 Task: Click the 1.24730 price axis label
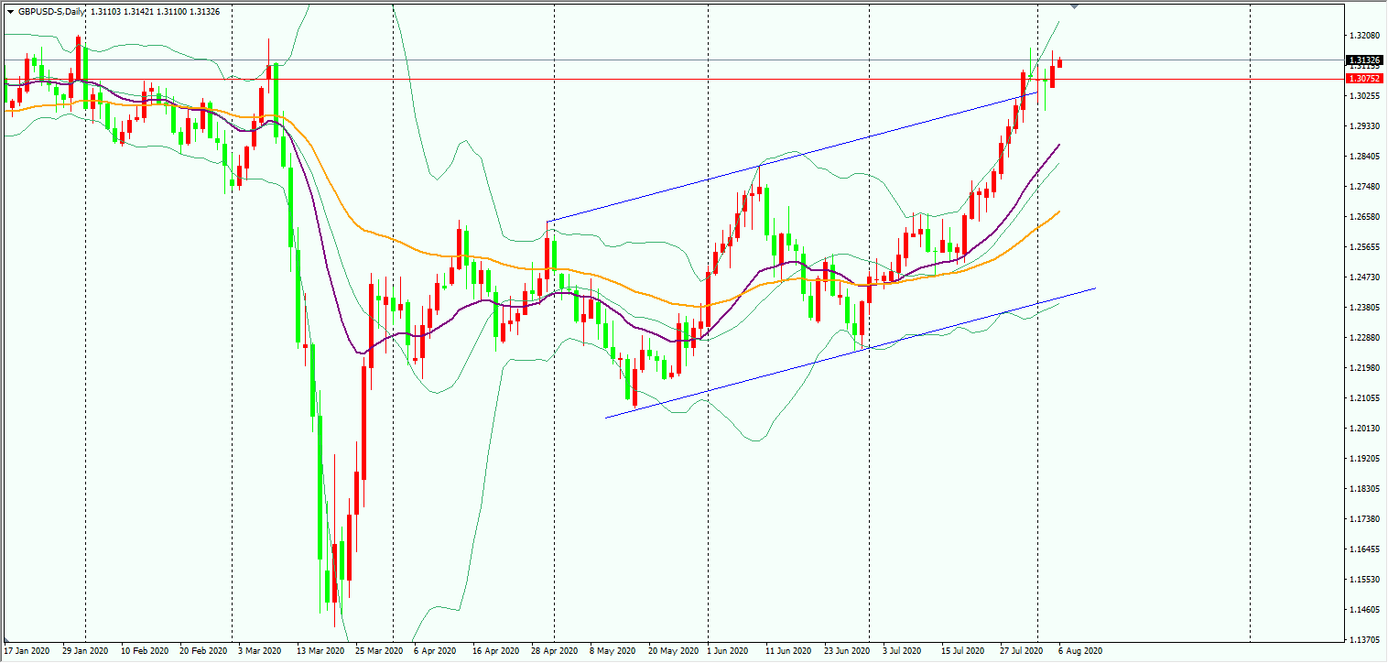[x=1364, y=277]
